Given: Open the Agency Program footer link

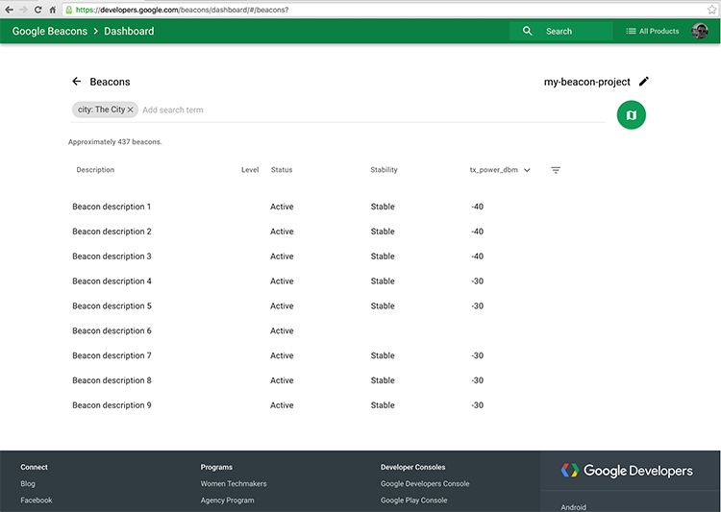Looking at the screenshot, I should tap(227, 500).
